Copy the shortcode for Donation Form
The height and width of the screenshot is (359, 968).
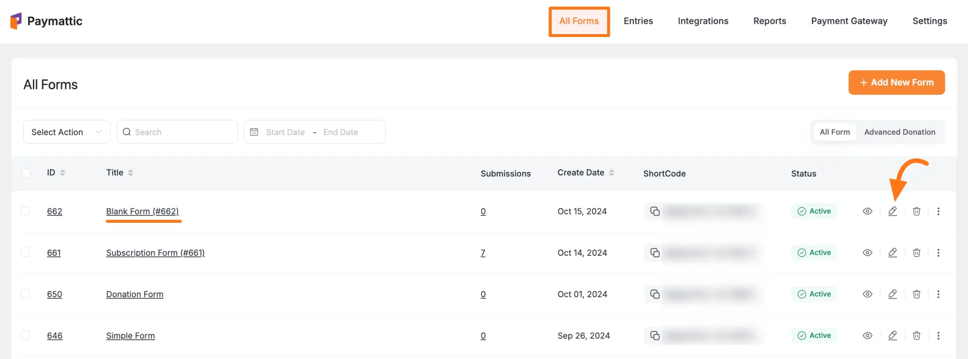point(655,294)
